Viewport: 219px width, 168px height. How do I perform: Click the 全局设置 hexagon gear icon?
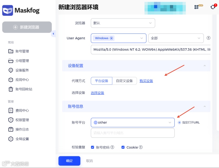11,139
